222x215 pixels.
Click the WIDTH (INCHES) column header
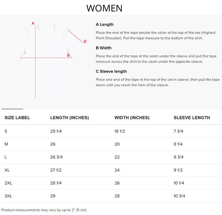(x=132, y=118)
